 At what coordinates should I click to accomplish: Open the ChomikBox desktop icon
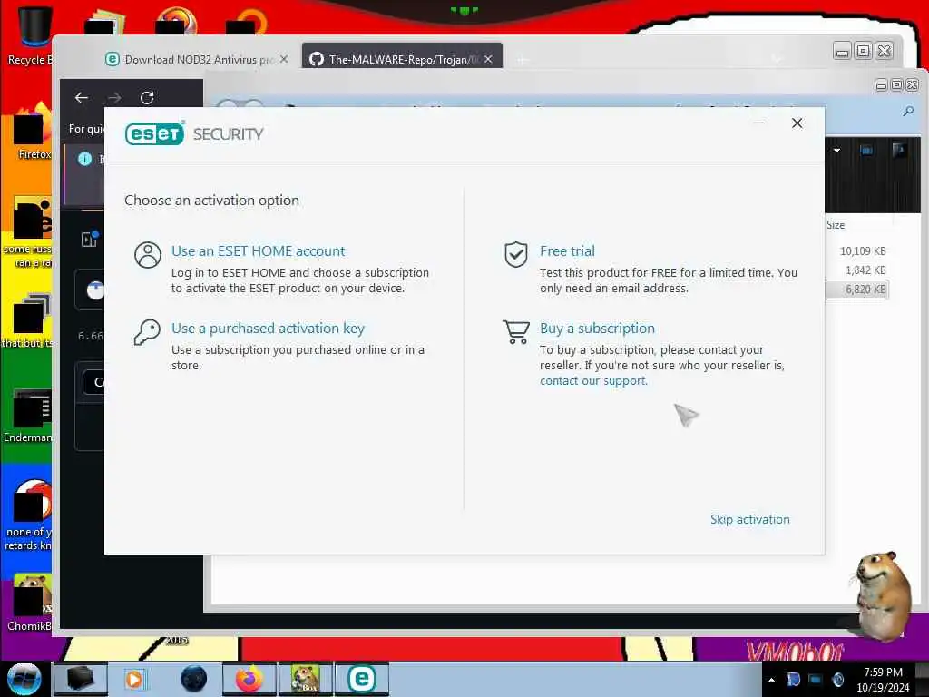30,604
